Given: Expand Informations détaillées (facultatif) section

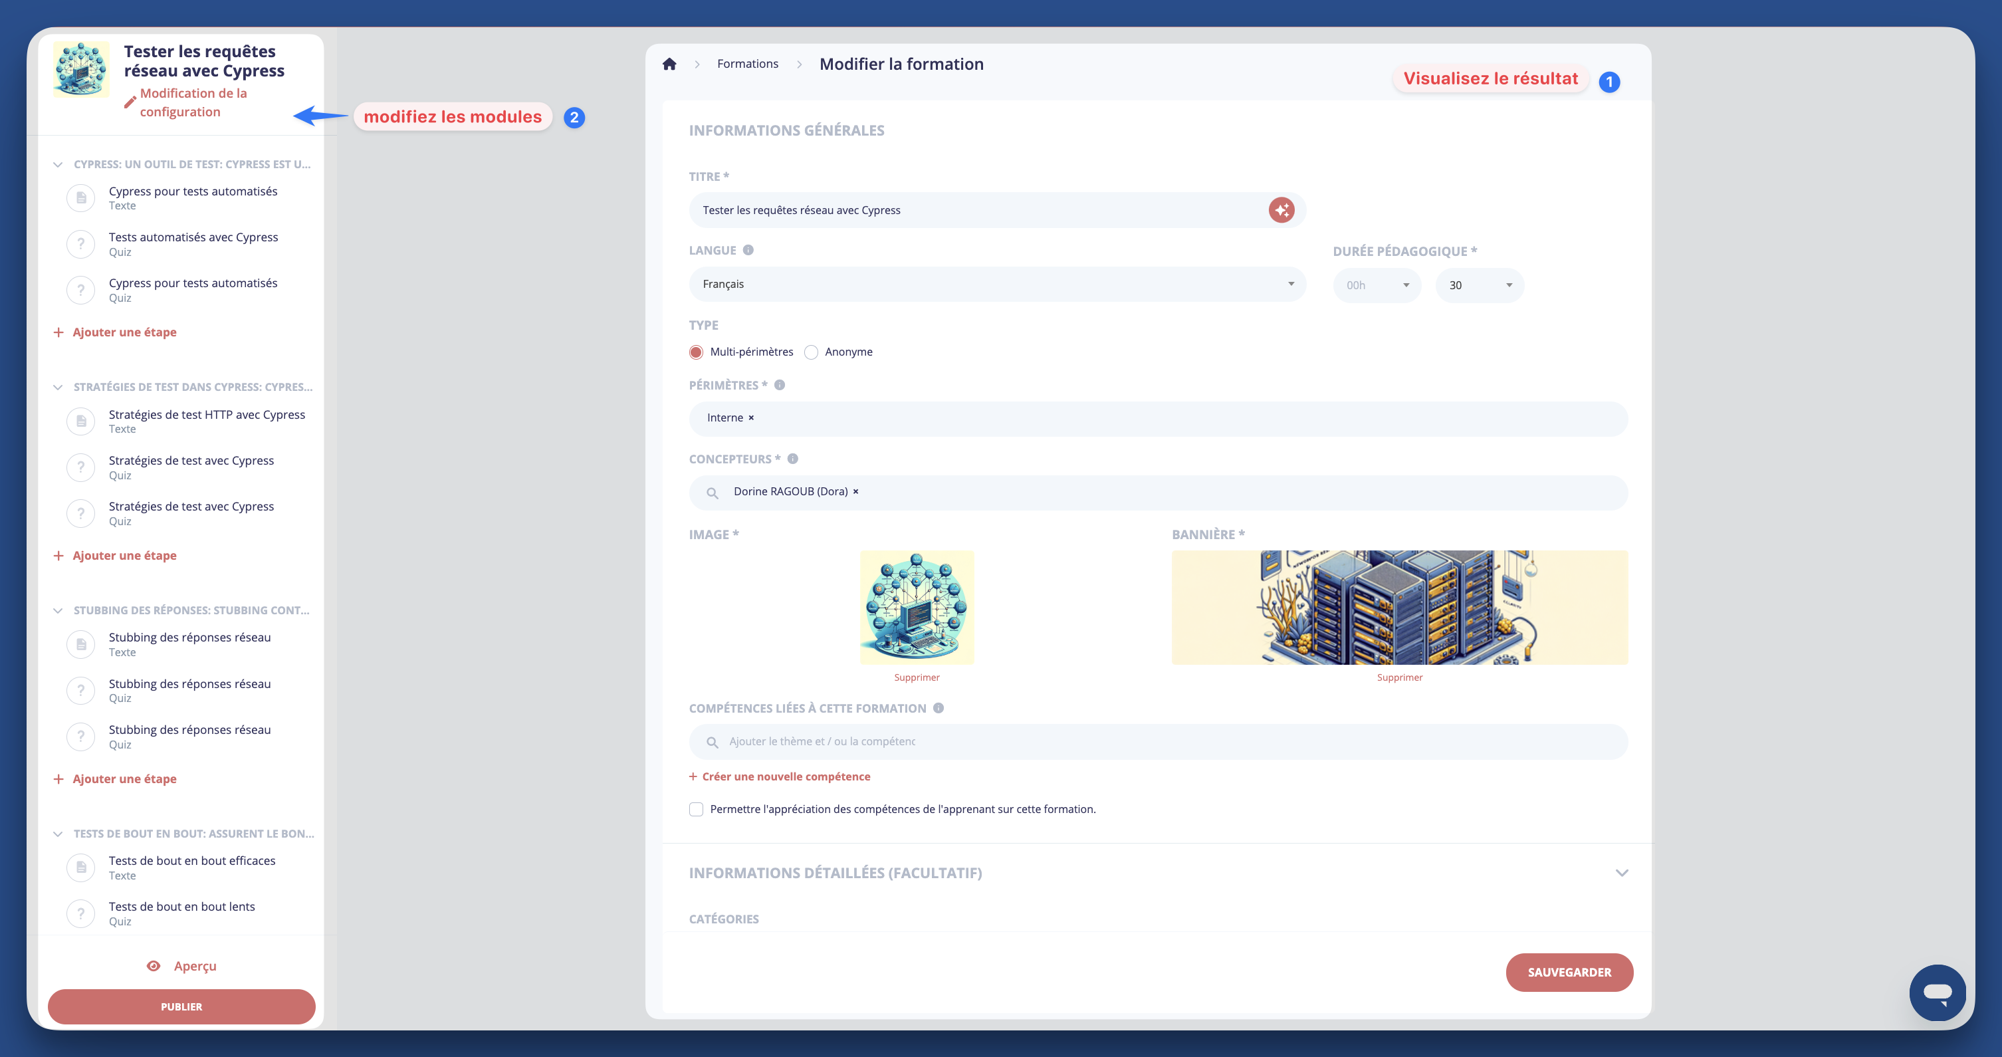Looking at the screenshot, I should coord(1621,873).
